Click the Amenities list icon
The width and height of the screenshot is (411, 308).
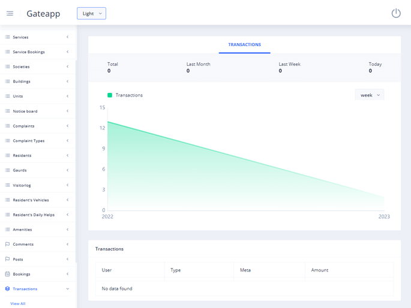click(x=7, y=230)
